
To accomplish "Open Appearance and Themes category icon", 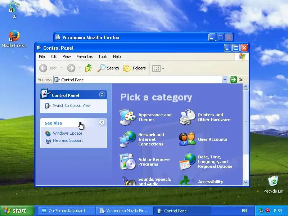I will click(x=128, y=117).
